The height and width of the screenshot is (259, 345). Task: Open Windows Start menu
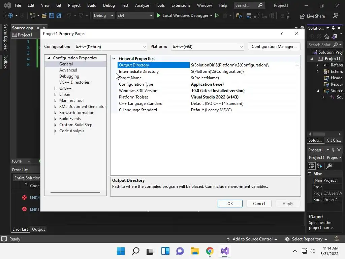121,251
